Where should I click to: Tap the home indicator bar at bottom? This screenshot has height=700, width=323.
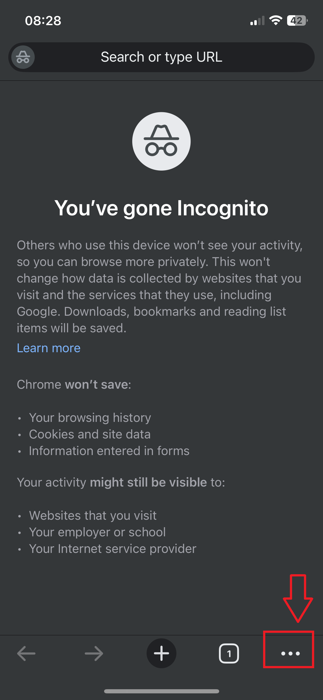tap(161, 691)
